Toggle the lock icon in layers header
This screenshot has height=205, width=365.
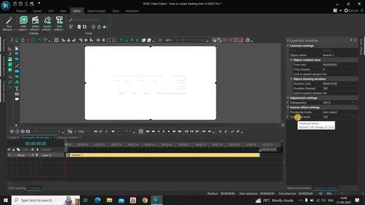click(14, 150)
